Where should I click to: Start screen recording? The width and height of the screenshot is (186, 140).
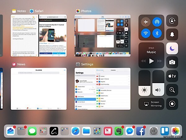172,104
